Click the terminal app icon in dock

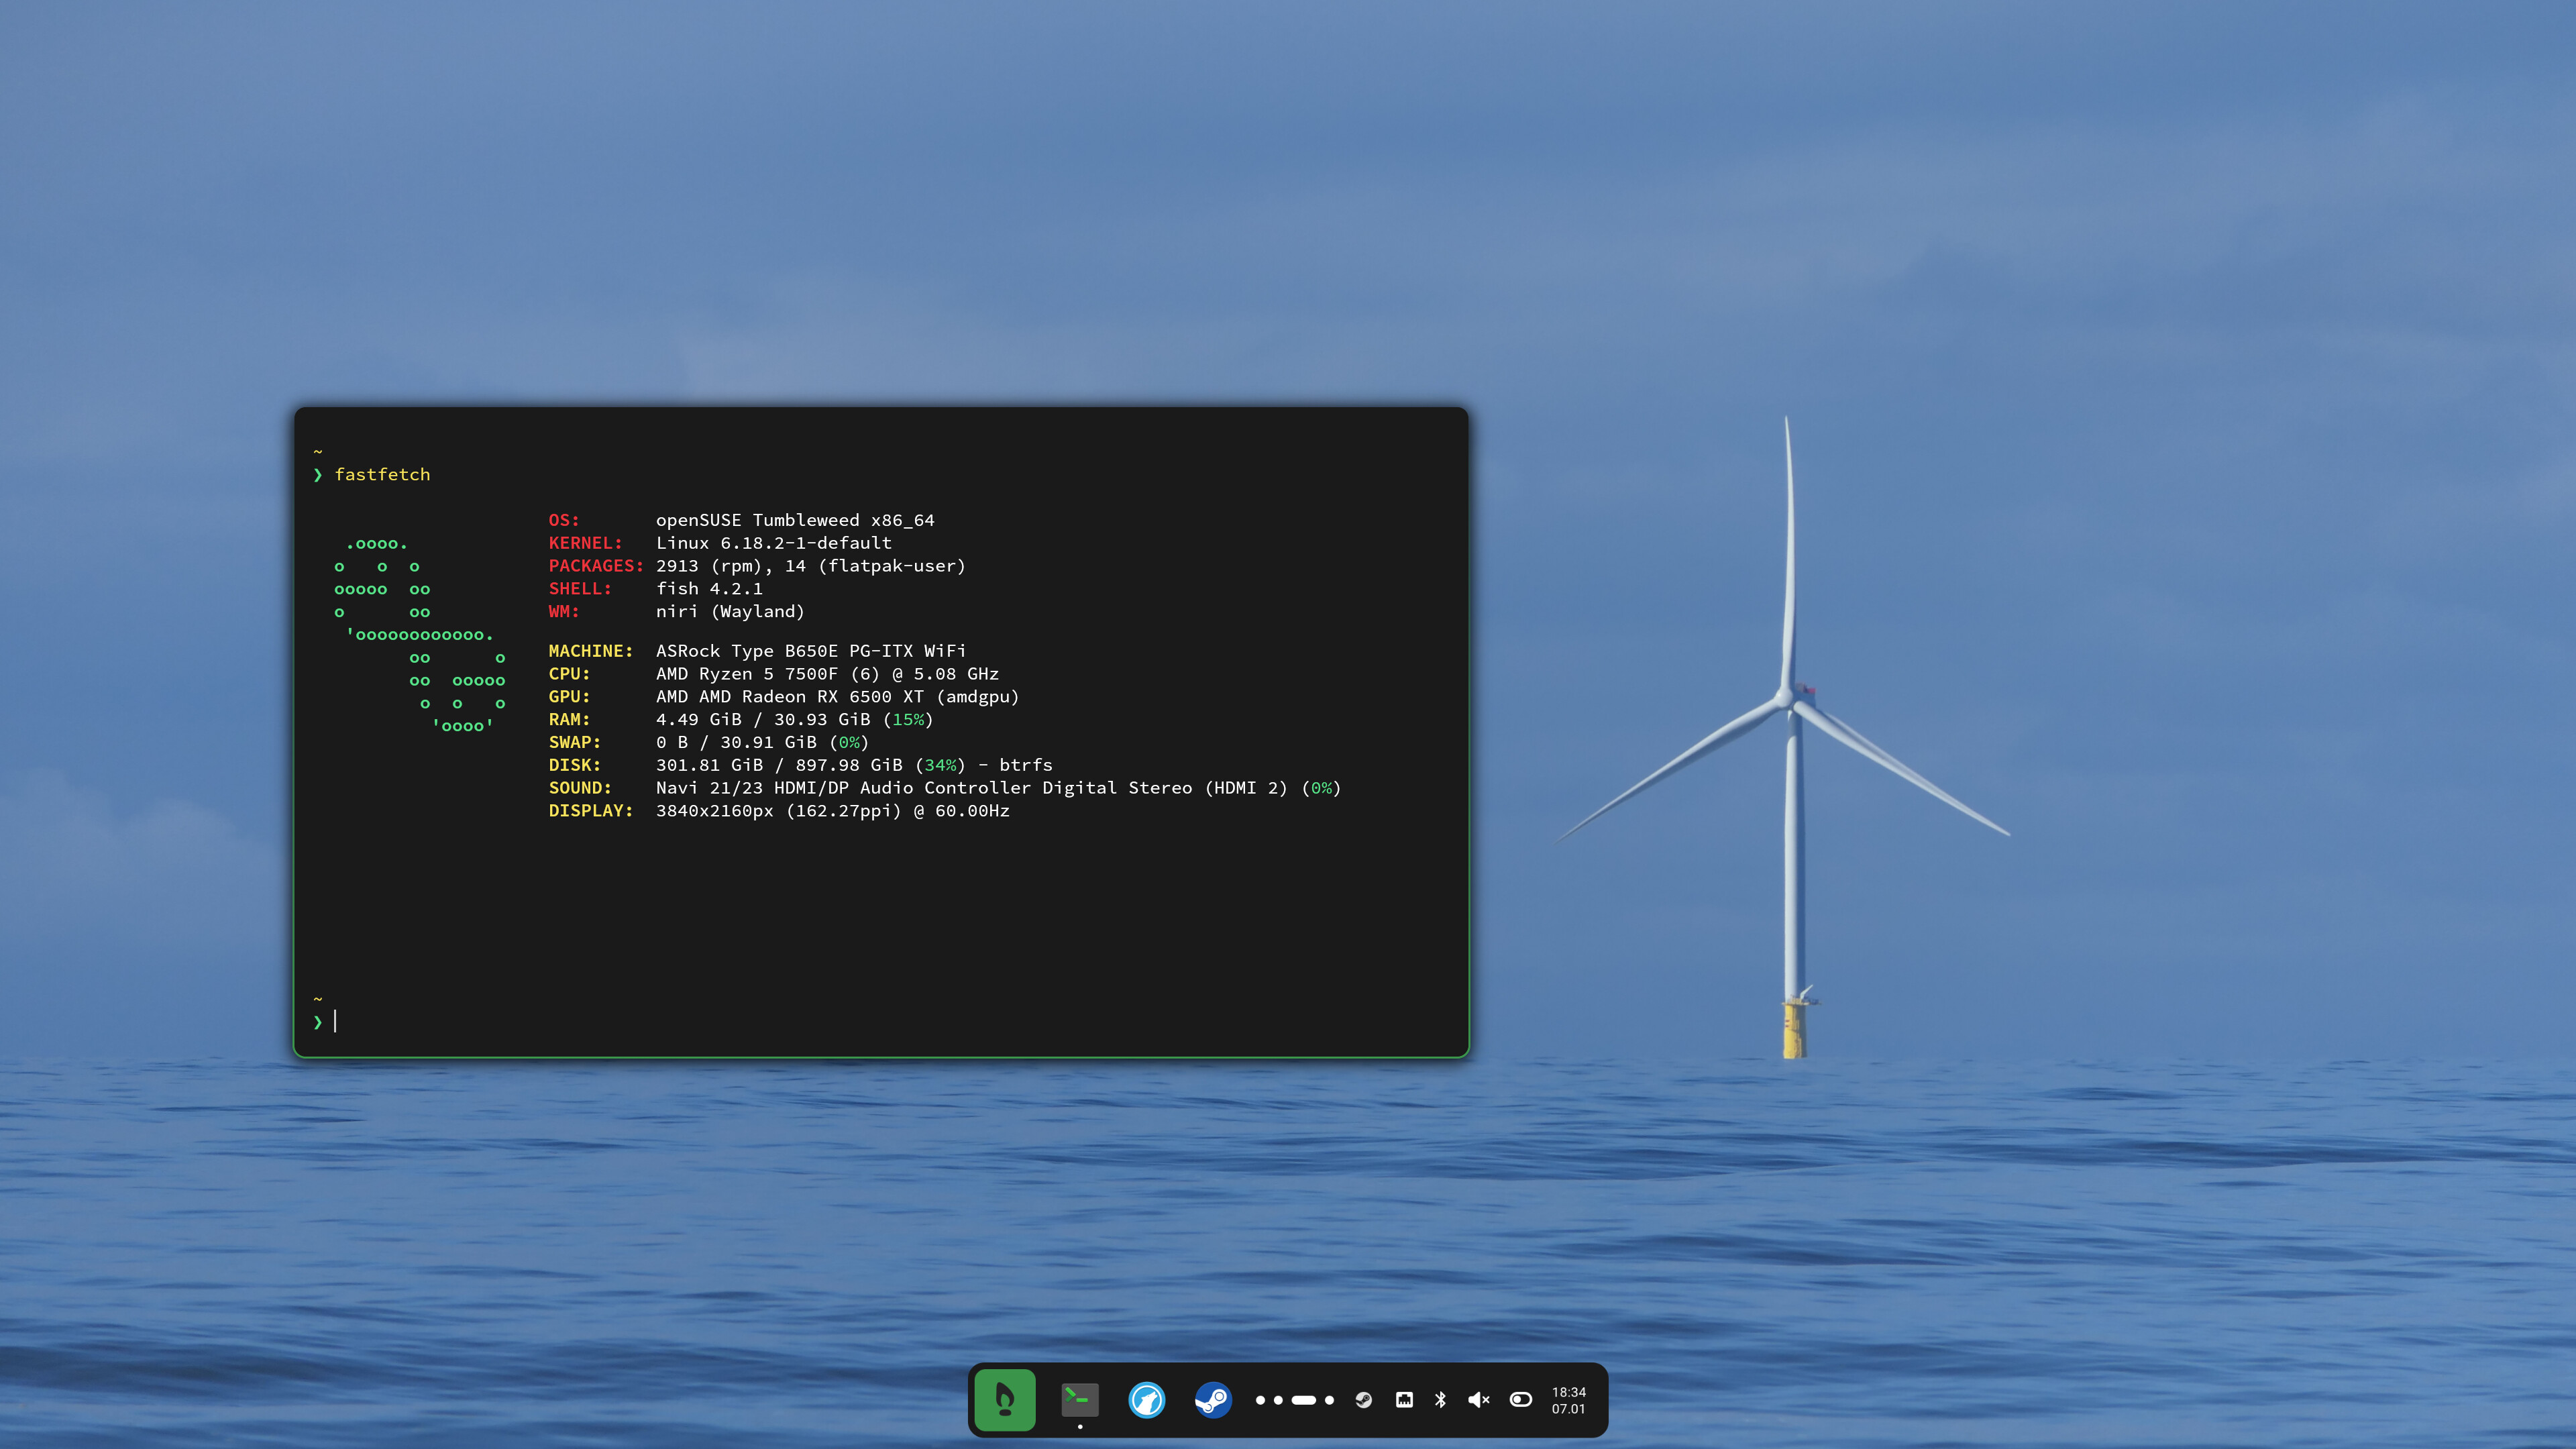[1079, 1399]
